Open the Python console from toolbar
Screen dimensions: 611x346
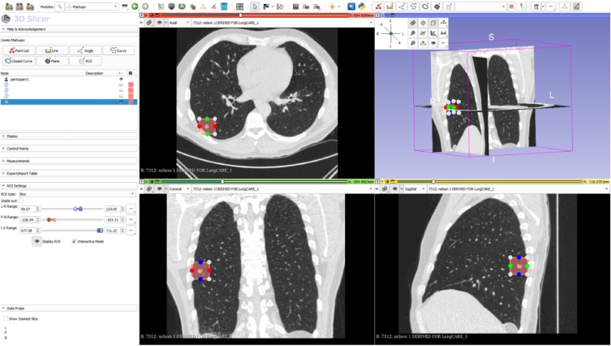361,6
